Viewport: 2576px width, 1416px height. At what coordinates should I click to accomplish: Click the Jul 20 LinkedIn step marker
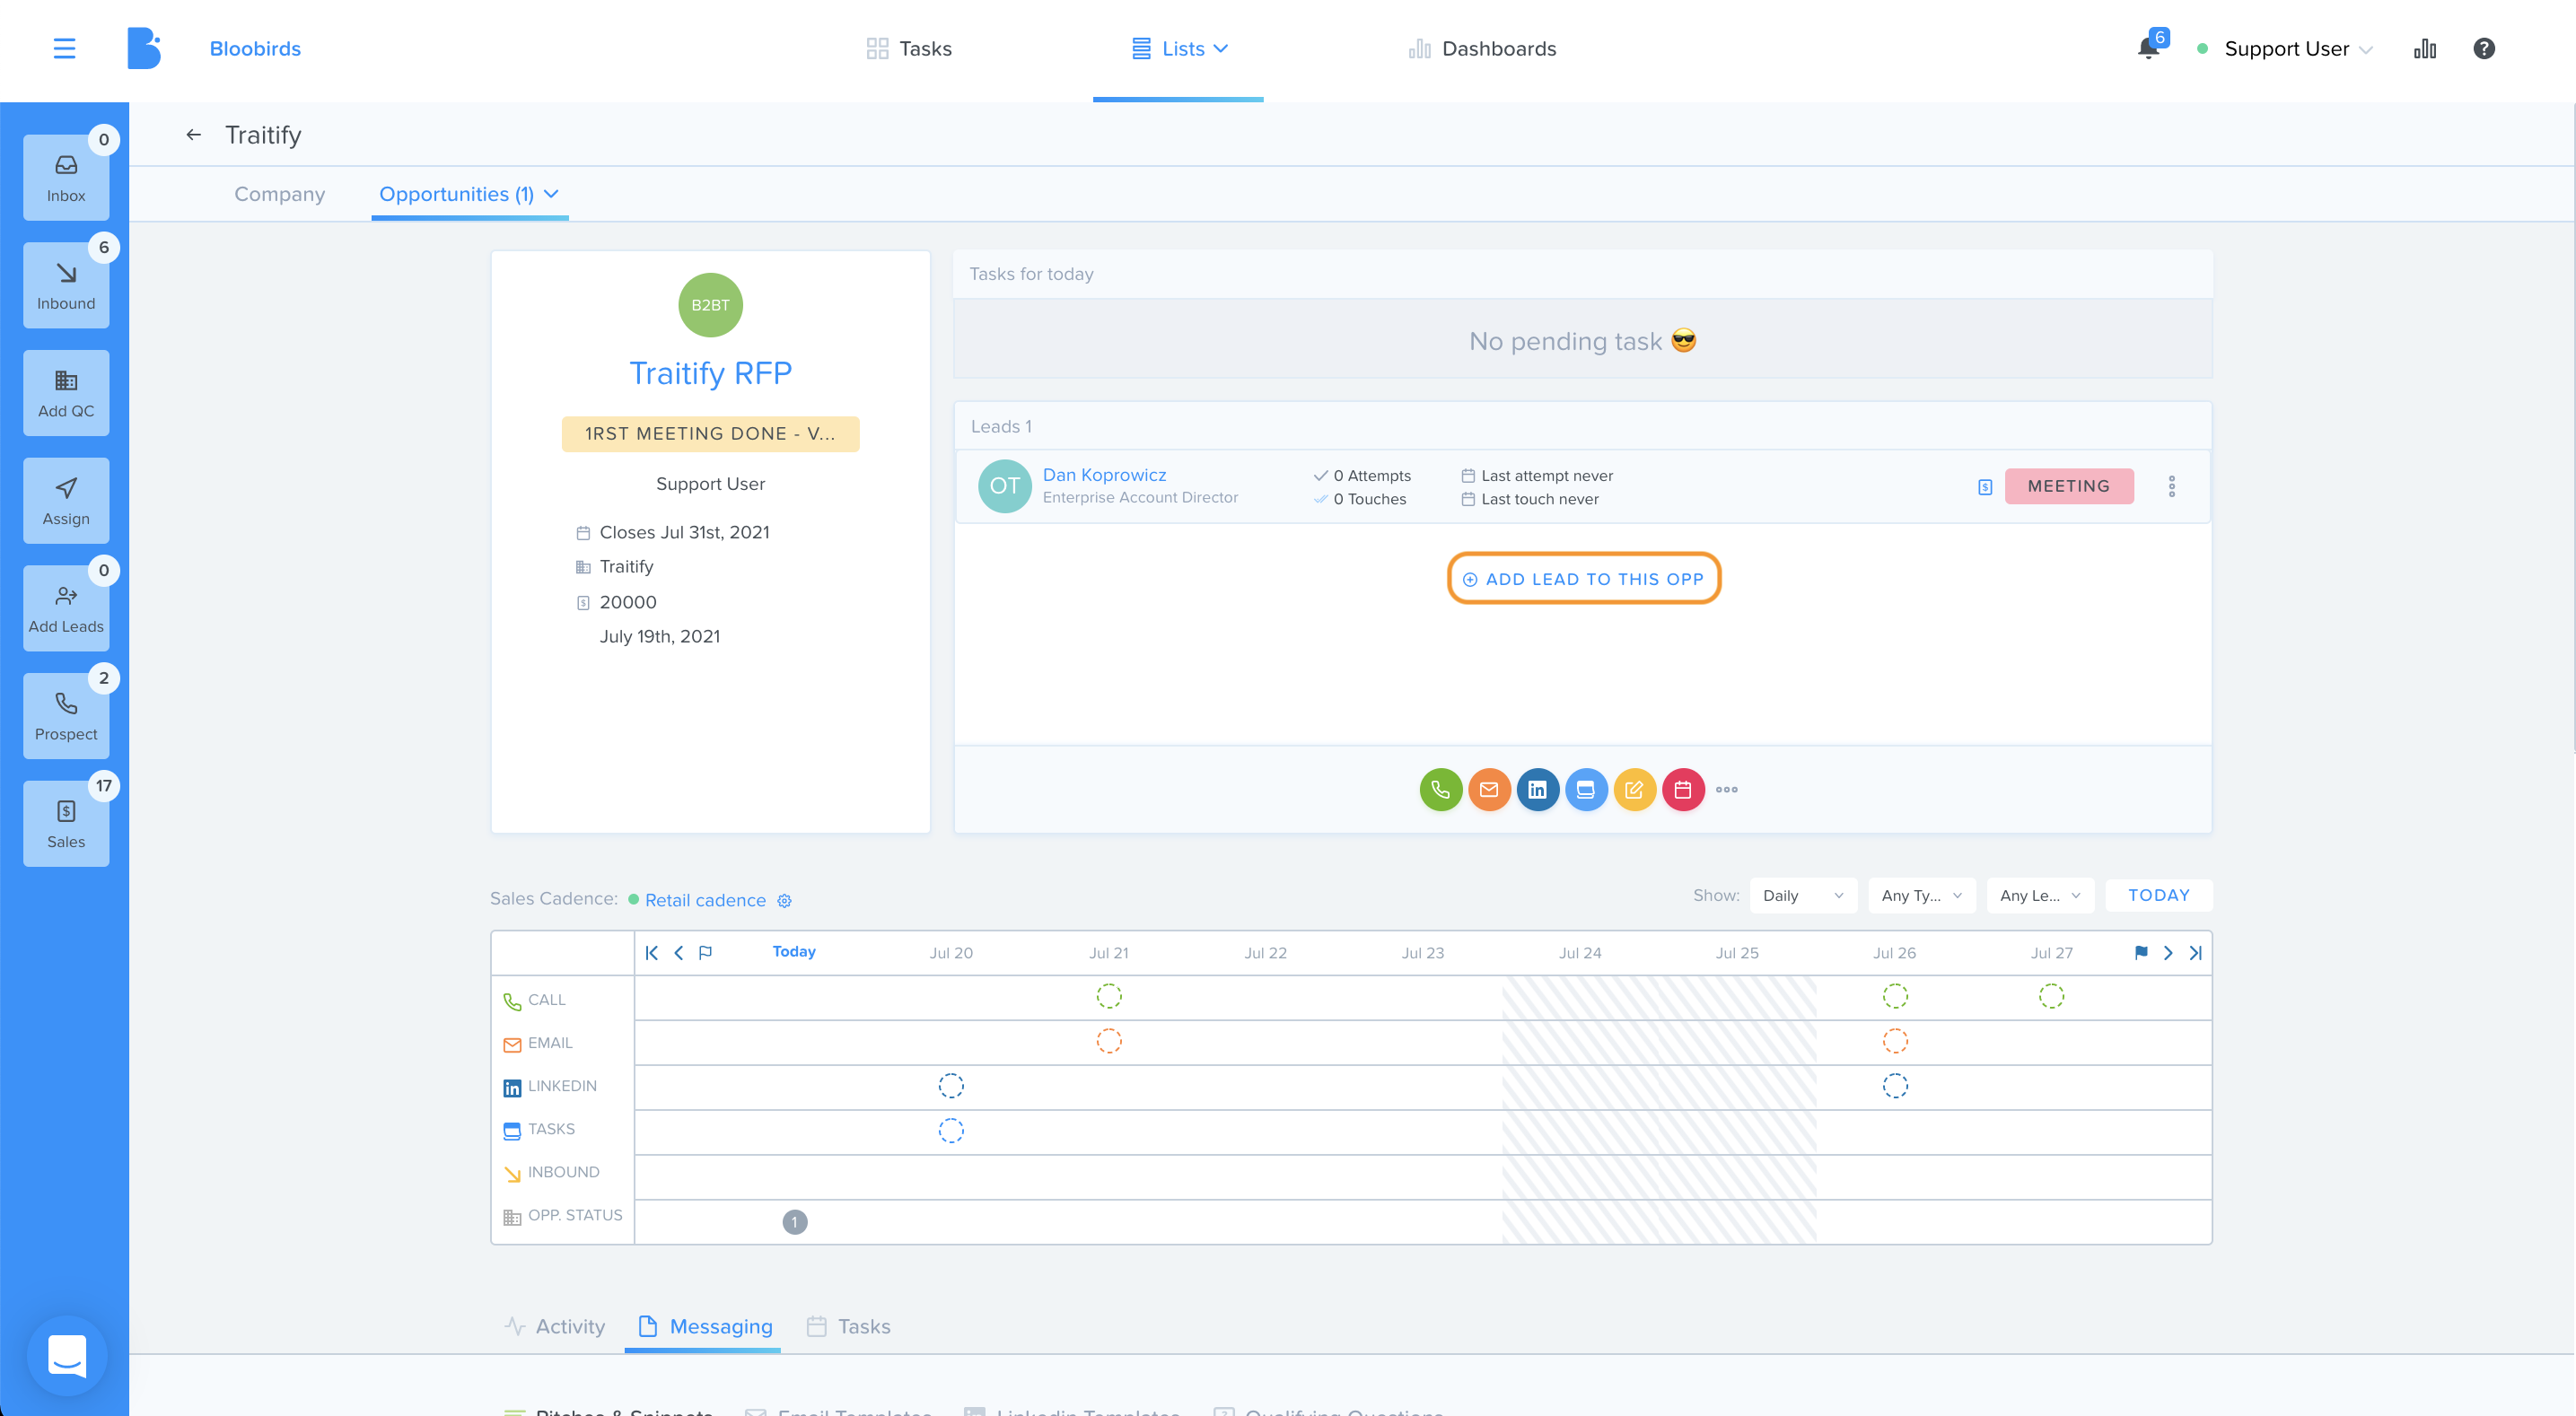pos(950,1086)
